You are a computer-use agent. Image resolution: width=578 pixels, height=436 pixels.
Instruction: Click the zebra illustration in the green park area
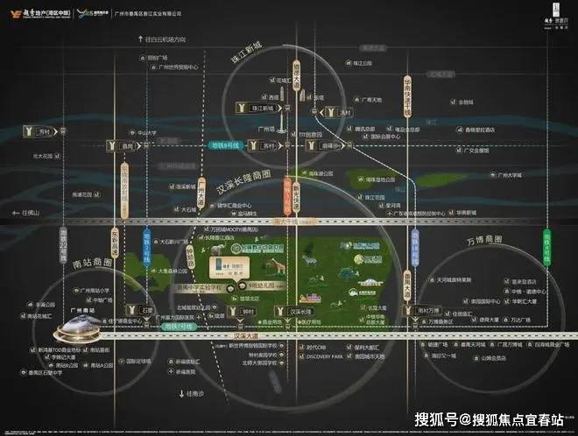309,260
